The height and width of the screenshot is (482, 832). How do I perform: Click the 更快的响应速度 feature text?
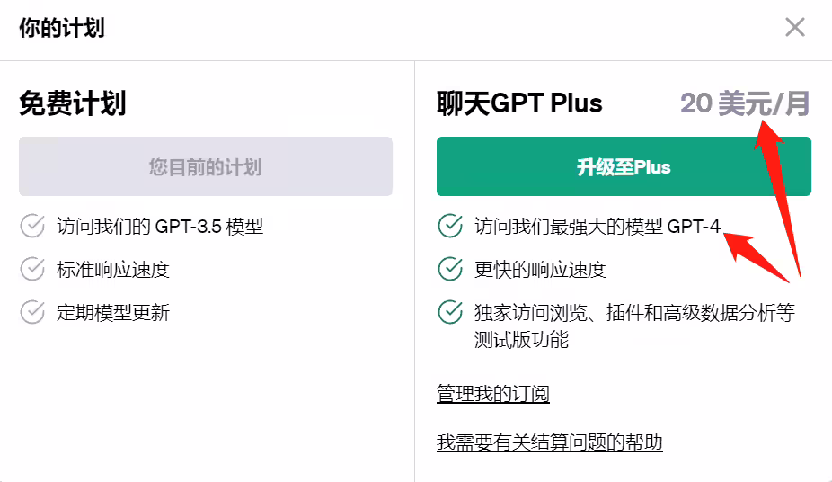click(540, 270)
